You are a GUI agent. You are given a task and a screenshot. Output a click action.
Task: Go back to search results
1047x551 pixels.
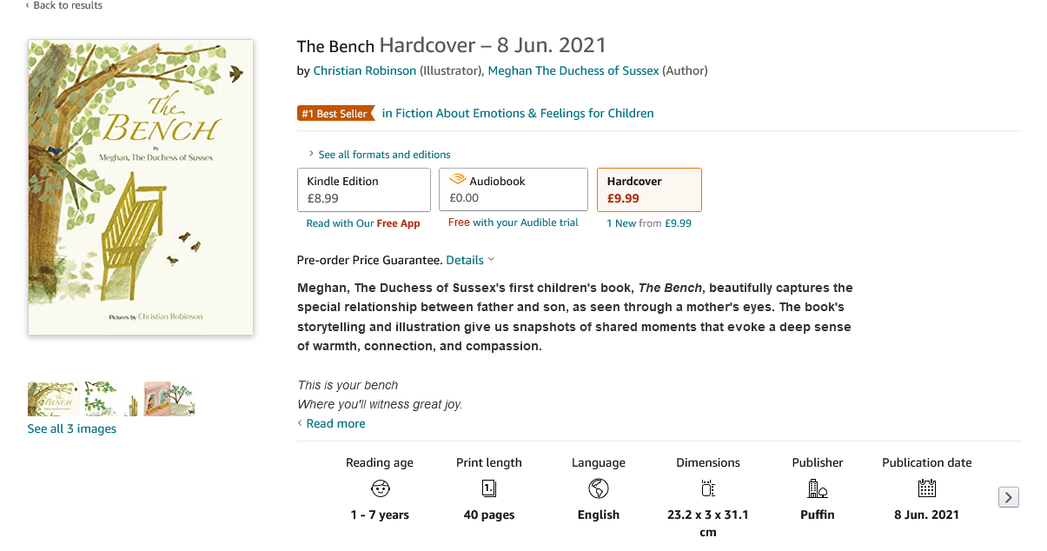pyautogui.click(x=67, y=5)
